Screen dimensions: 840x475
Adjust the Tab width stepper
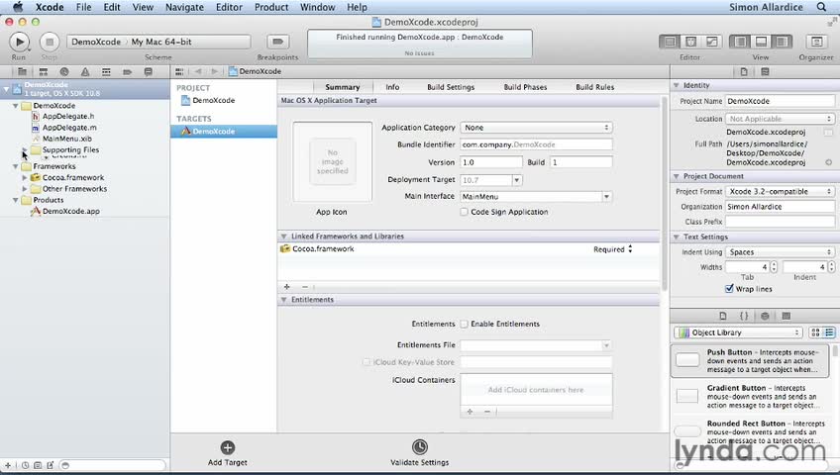click(774, 267)
